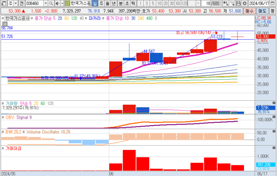The width and height of the screenshot is (277, 176).
Task: Open chart settings gear icon
Action: pyautogui.click(x=244, y=3)
